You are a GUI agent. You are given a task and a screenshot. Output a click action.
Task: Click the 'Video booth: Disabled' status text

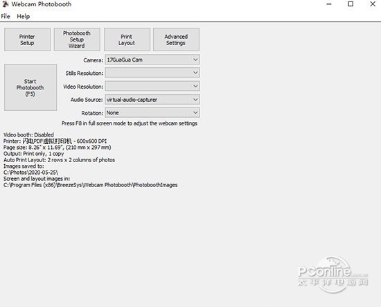tap(28, 135)
